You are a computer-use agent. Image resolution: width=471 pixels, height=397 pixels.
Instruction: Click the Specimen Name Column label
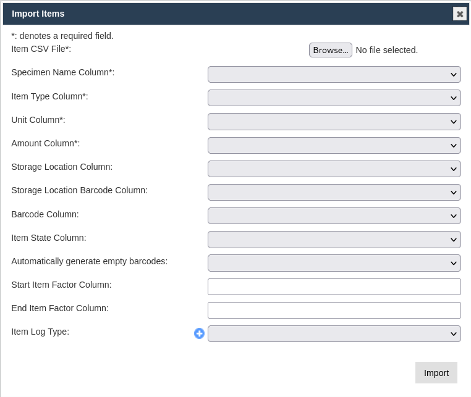[x=62, y=72]
